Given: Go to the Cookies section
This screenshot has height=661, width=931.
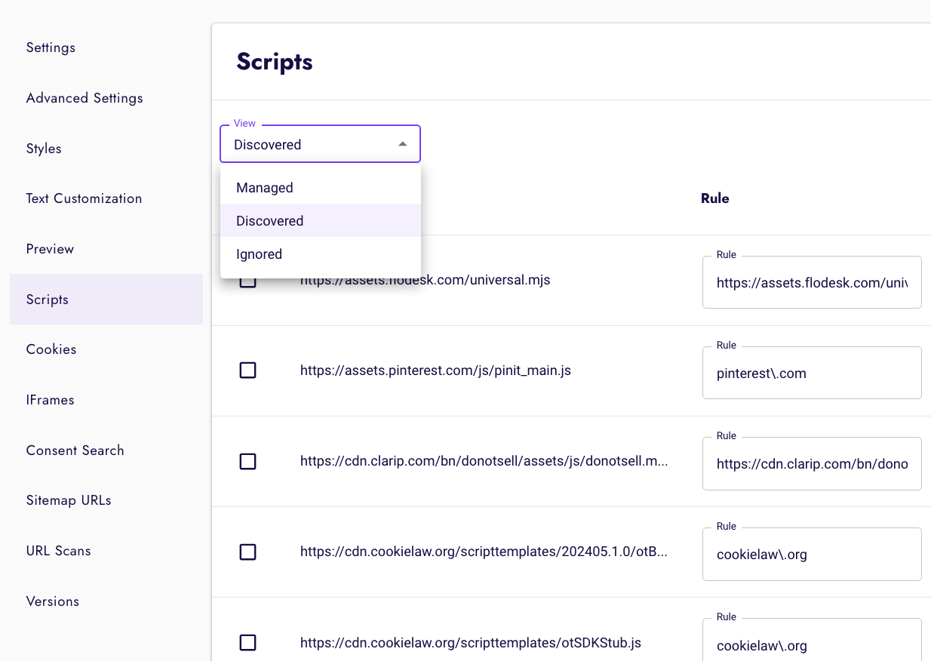Looking at the screenshot, I should point(51,349).
